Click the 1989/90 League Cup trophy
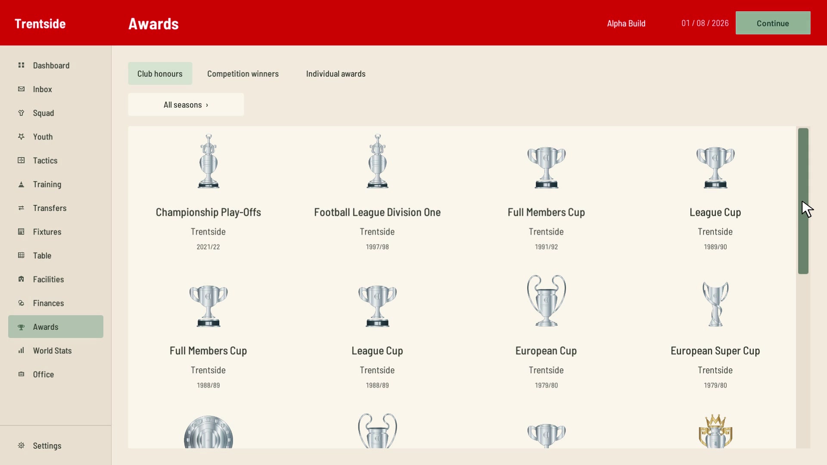This screenshot has width=827, height=465. pyautogui.click(x=715, y=167)
